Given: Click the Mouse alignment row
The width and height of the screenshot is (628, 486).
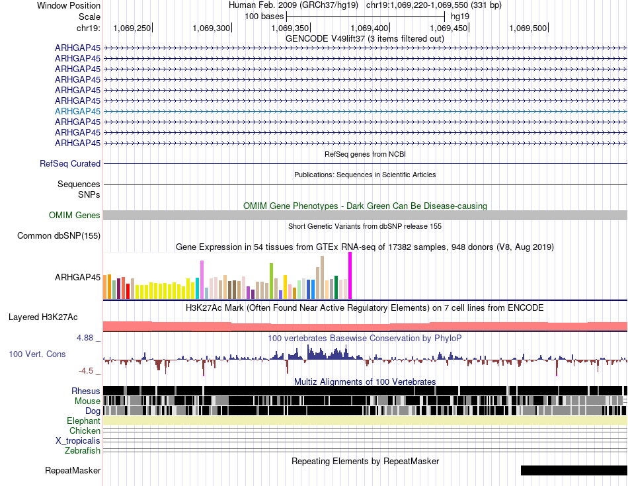Looking at the screenshot, I should tap(365, 401).
